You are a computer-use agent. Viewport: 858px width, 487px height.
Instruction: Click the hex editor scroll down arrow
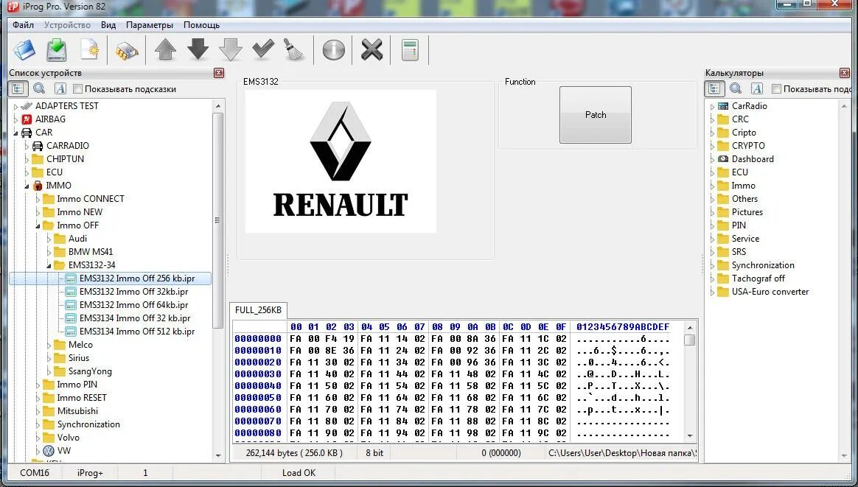[690, 436]
